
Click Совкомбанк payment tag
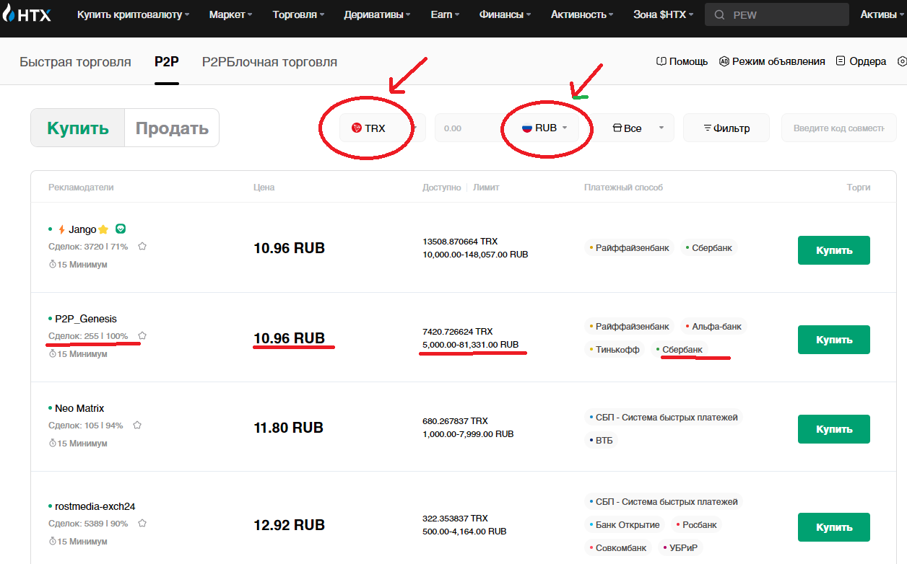click(x=618, y=548)
